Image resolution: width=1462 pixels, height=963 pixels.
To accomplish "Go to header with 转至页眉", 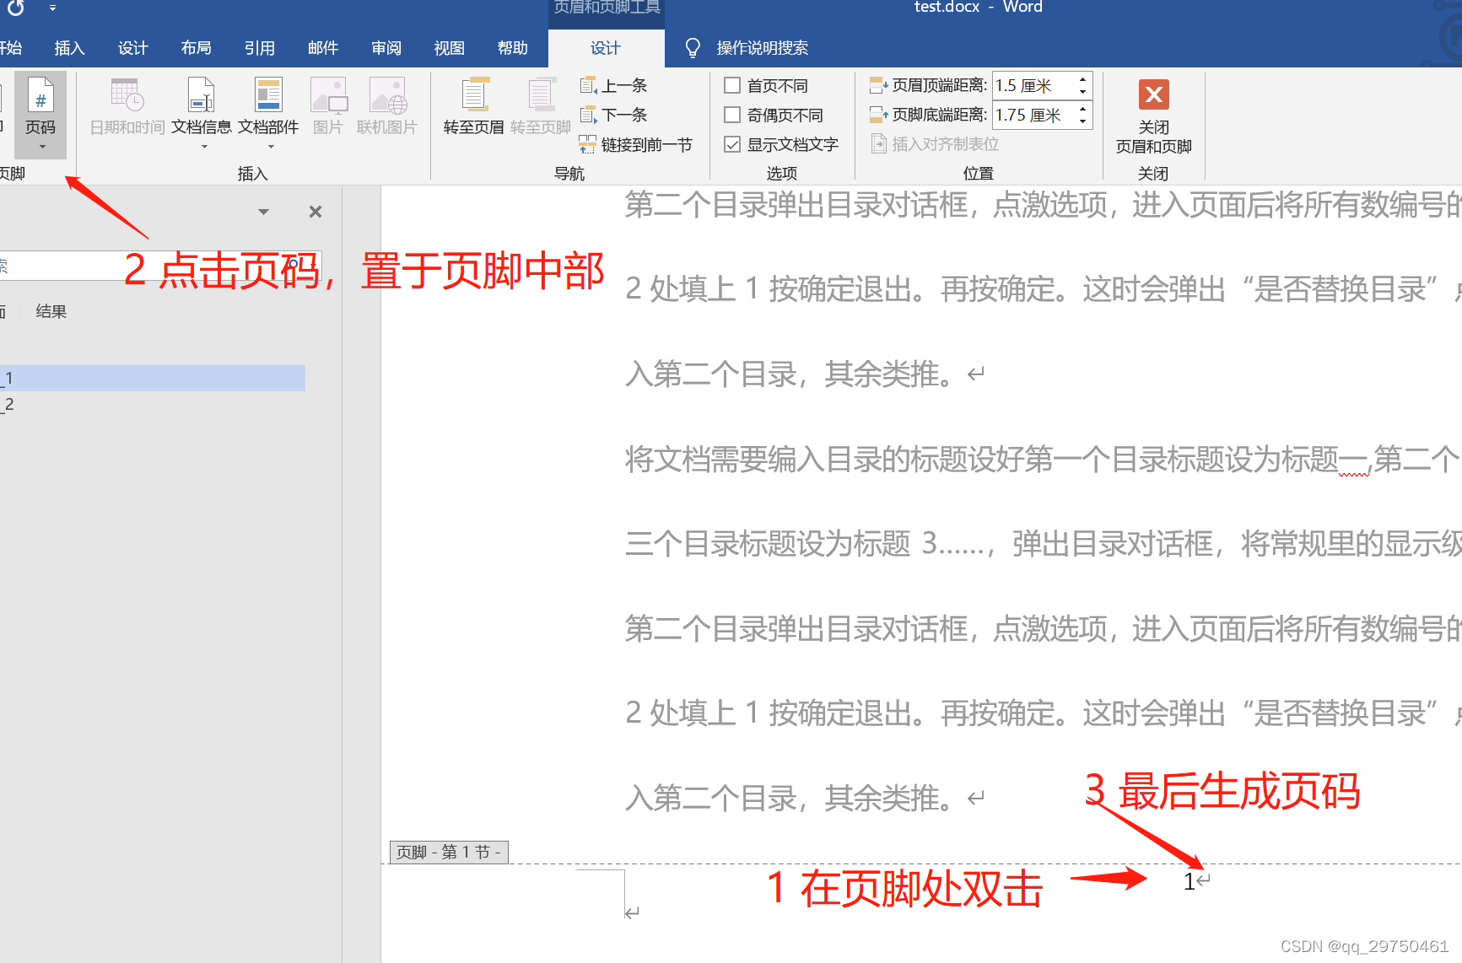I will tap(473, 107).
